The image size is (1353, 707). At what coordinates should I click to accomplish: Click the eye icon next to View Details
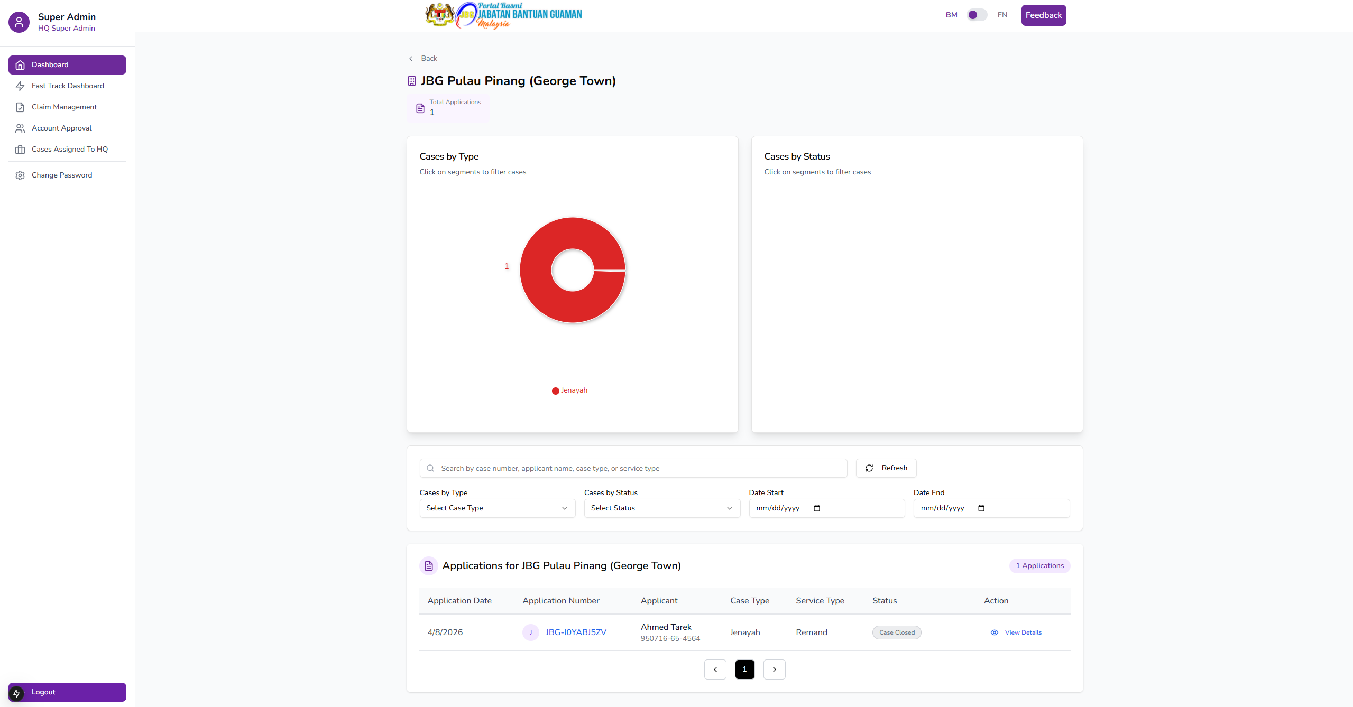click(994, 632)
